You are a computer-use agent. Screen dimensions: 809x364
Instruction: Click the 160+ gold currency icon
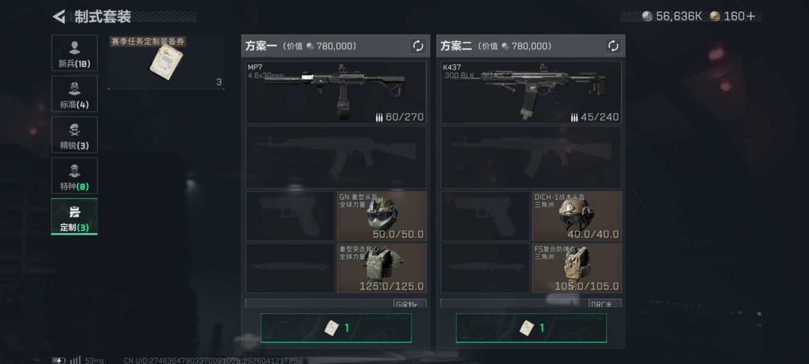[x=715, y=16]
